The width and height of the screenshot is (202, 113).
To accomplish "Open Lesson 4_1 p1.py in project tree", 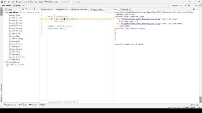I will tap(17, 44).
